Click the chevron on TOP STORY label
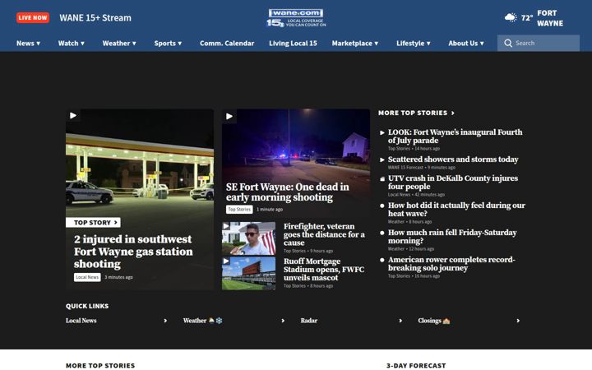The width and height of the screenshot is (592, 370). tap(116, 222)
